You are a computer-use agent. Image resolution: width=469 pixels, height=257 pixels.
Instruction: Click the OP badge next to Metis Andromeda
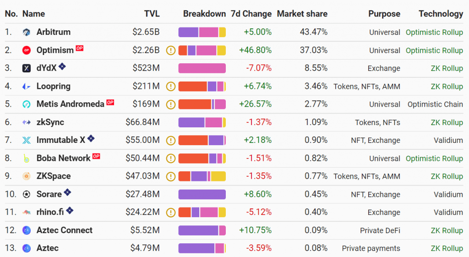tap(110, 102)
